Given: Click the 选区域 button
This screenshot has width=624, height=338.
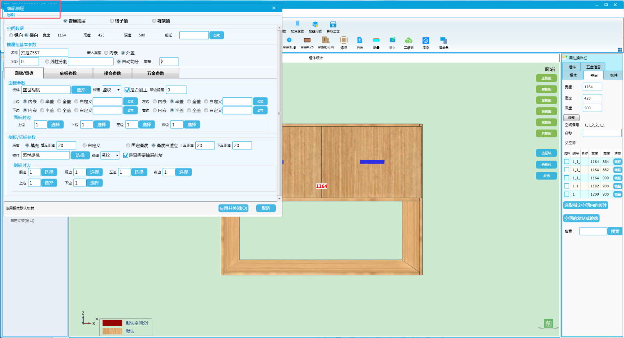Looking at the screenshot, I should click(546, 153).
